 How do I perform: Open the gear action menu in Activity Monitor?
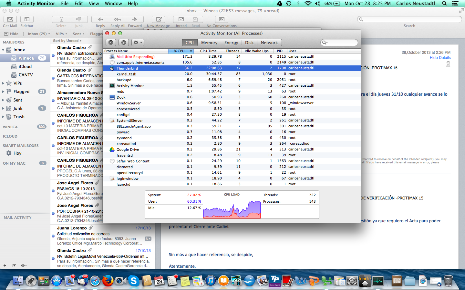click(x=138, y=43)
